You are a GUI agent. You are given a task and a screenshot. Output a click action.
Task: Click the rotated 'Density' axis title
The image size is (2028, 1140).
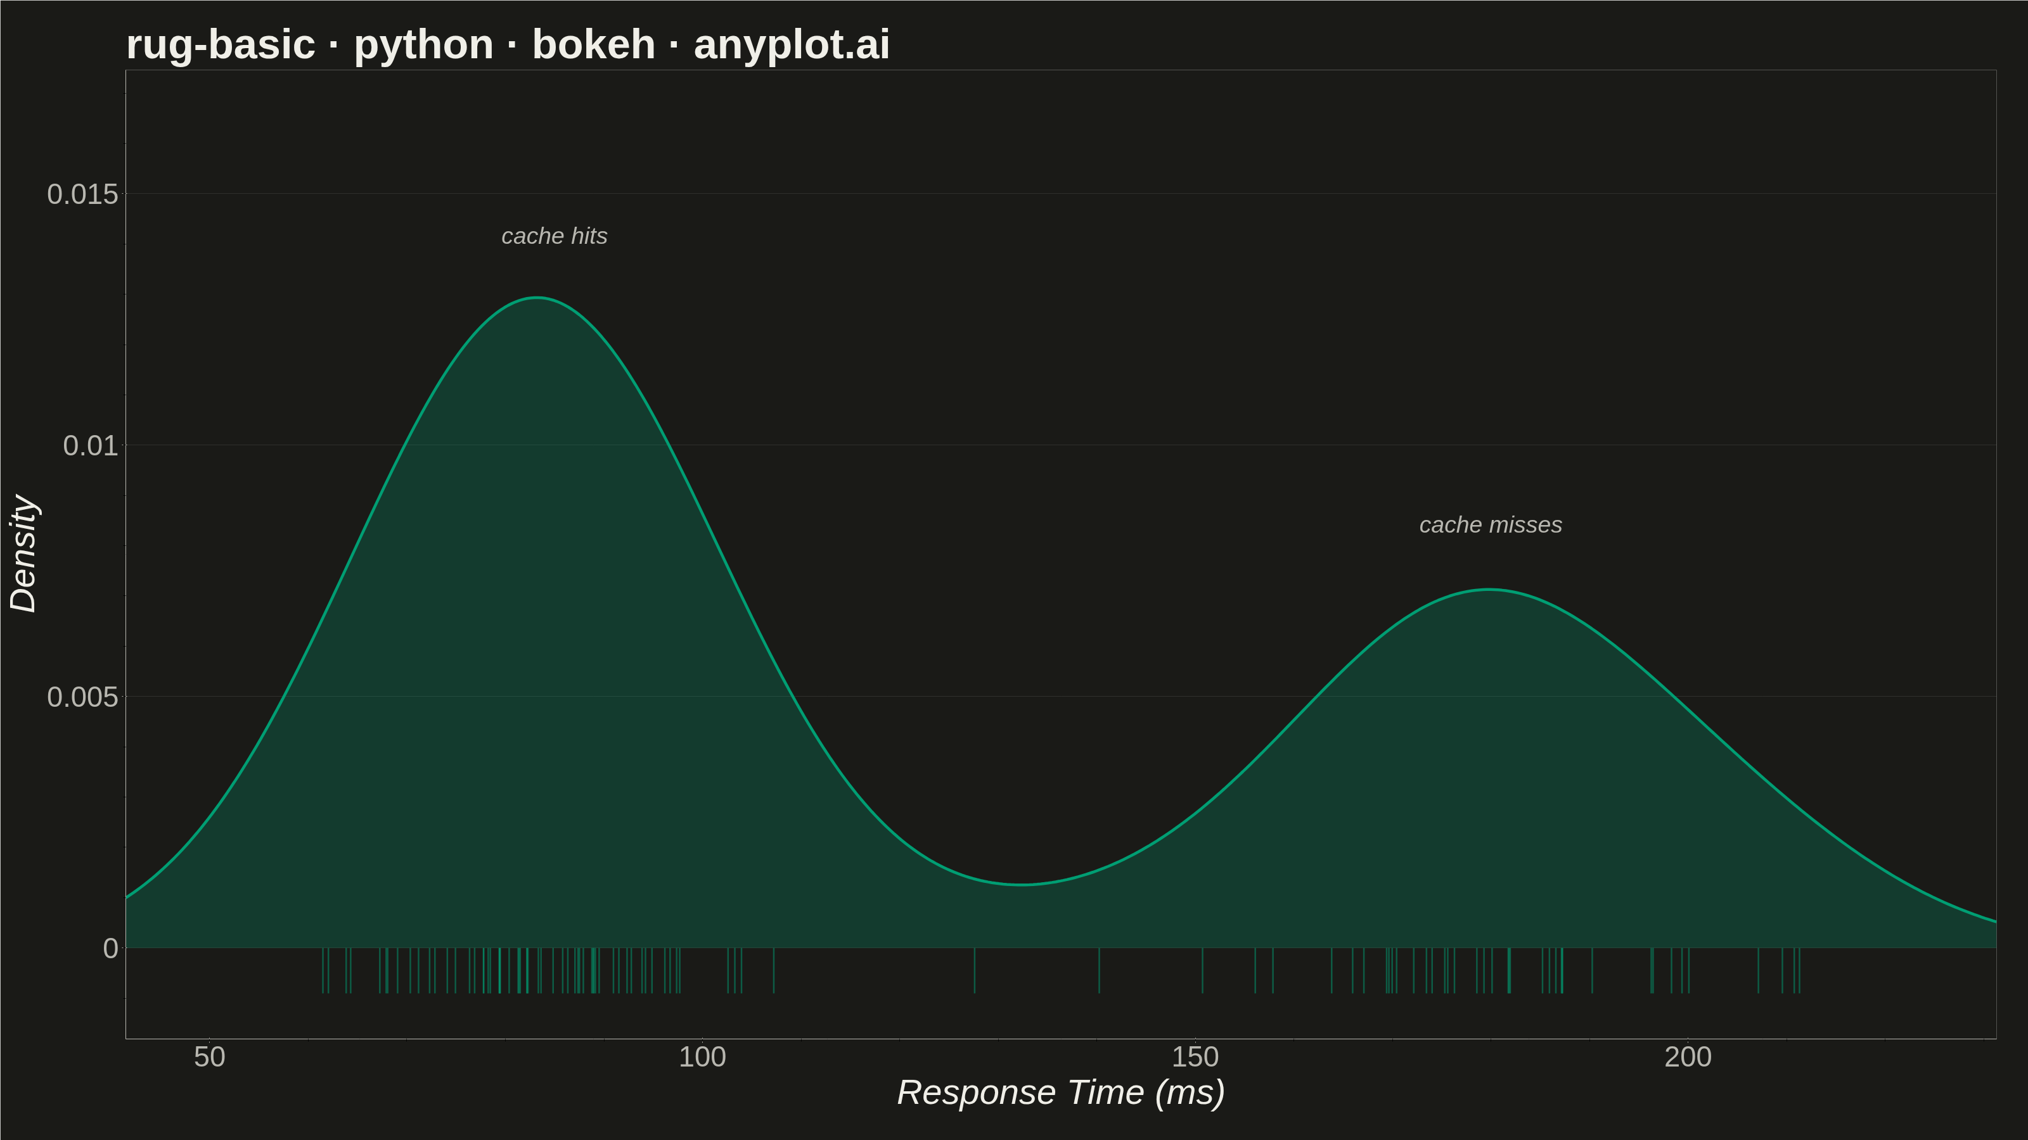click(23, 554)
